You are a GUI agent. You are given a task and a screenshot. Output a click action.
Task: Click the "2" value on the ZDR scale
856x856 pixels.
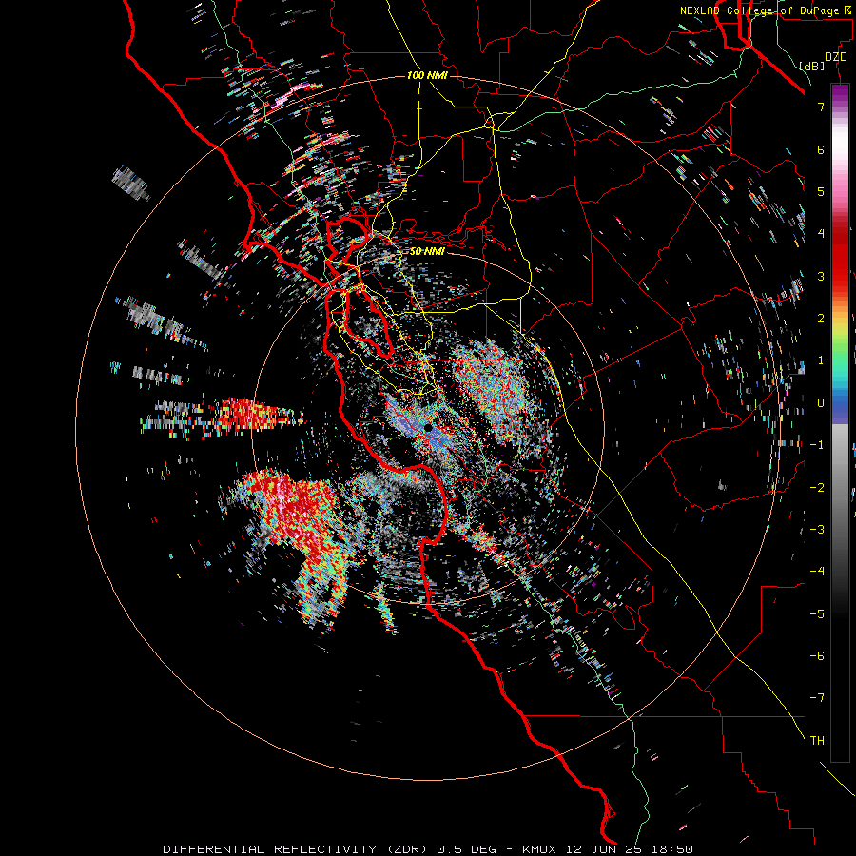coord(821,319)
